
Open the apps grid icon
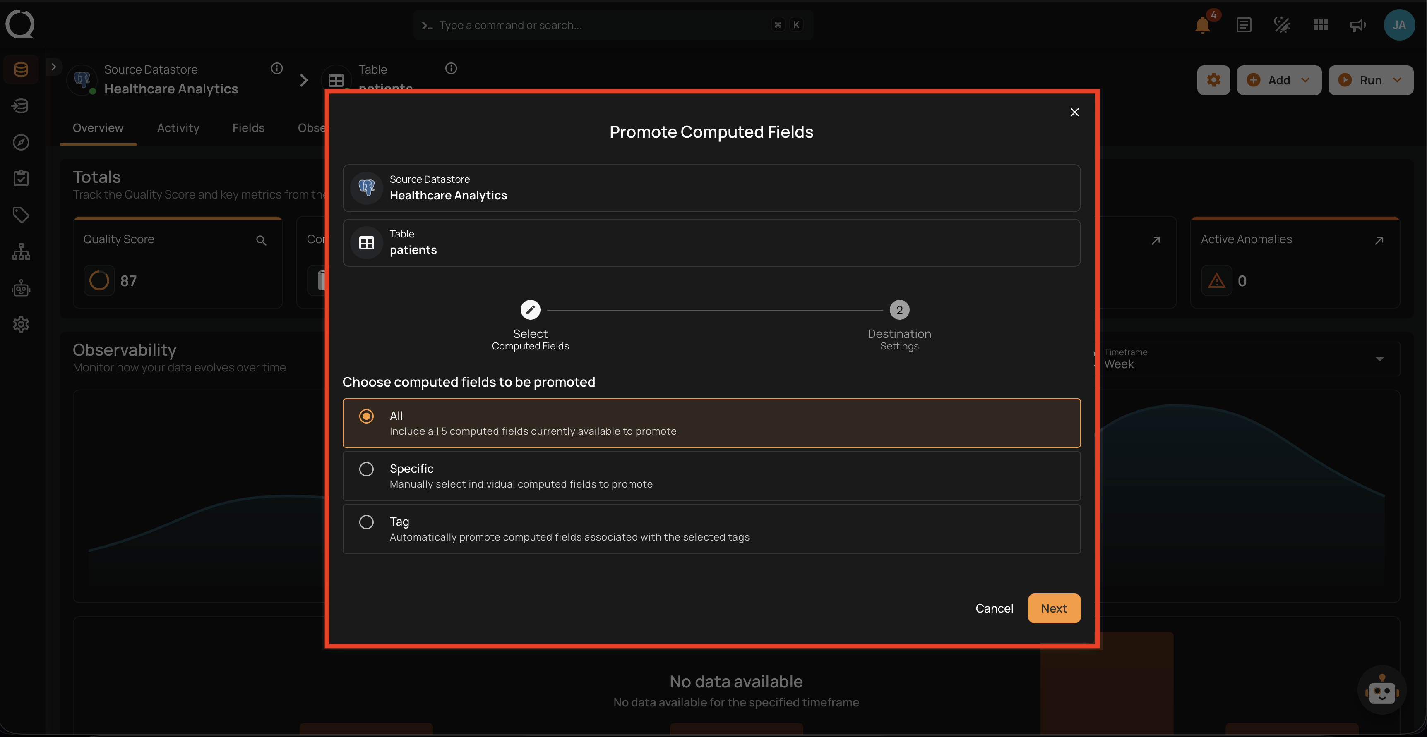tap(1320, 25)
